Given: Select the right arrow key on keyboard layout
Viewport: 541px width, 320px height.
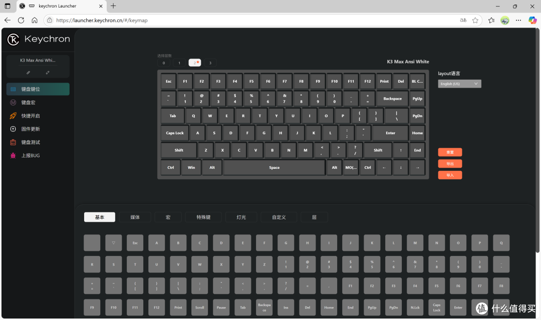Looking at the screenshot, I should [x=417, y=168].
